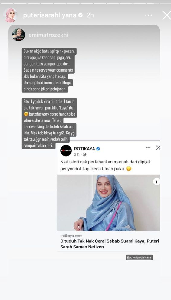The height and width of the screenshot is (300, 171).
Task: Tap the ROTIKAYA page name
Action: coord(84,149)
